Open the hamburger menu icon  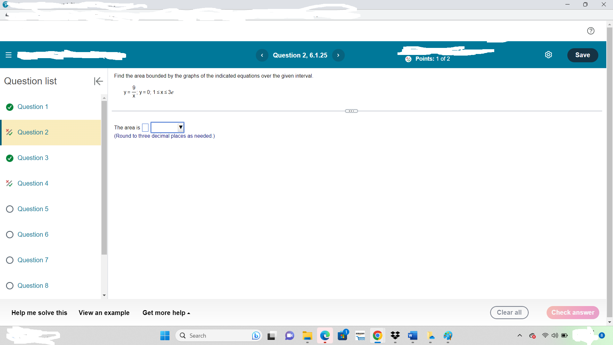9,55
